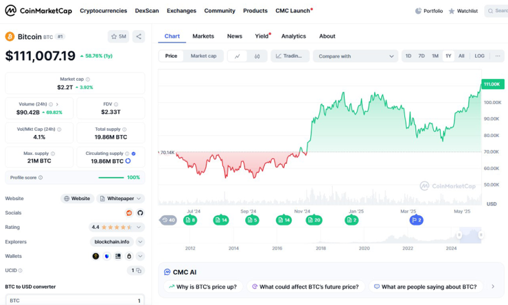The width and height of the screenshot is (508, 305).
Task: Copy UCID with copy icon
Action: click(x=139, y=271)
